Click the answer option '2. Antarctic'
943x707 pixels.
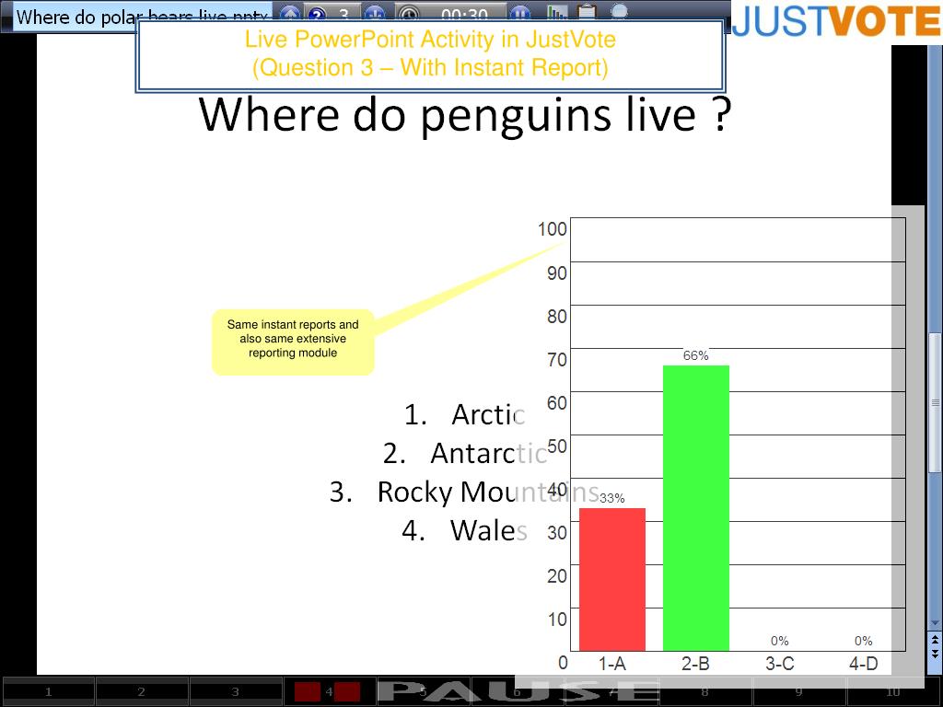(465, 453)
